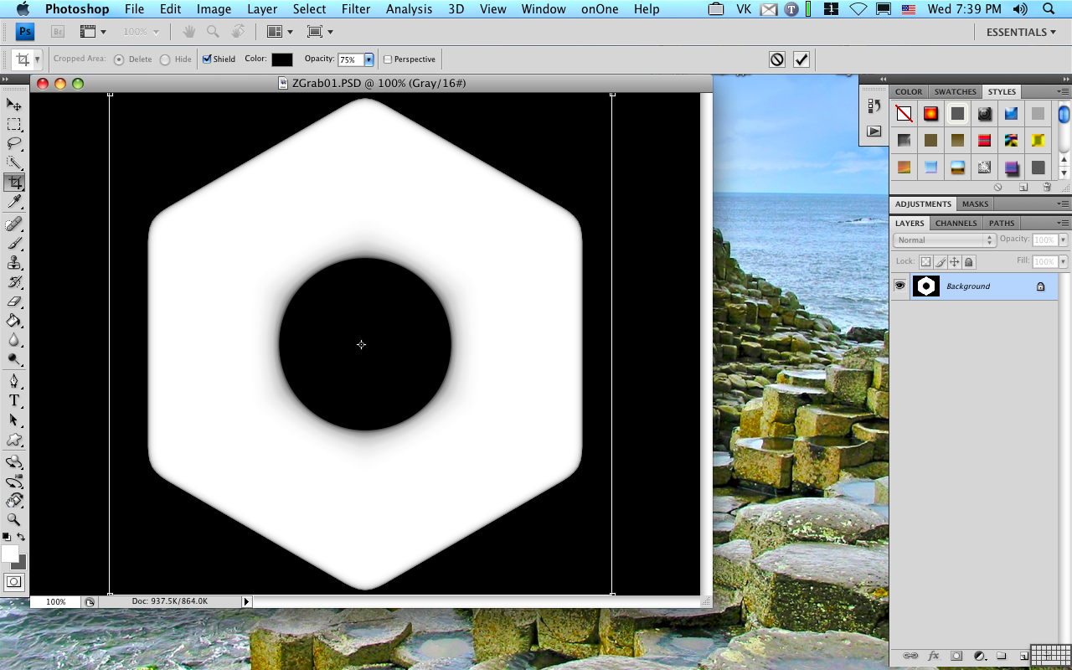The height and width of the screenshot is (670, 1072).
Task: Switch to the Swatches tab
Action: pyautogui.click(x=955, y=91)
